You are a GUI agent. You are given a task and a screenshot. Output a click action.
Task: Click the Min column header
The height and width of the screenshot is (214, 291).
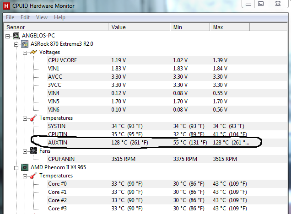click(190, 27)
